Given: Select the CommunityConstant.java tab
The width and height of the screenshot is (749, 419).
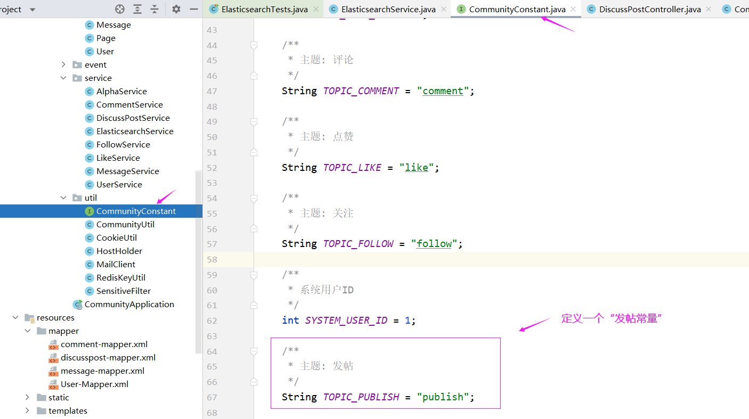Looking at the screenshot, I should [517, 9].
